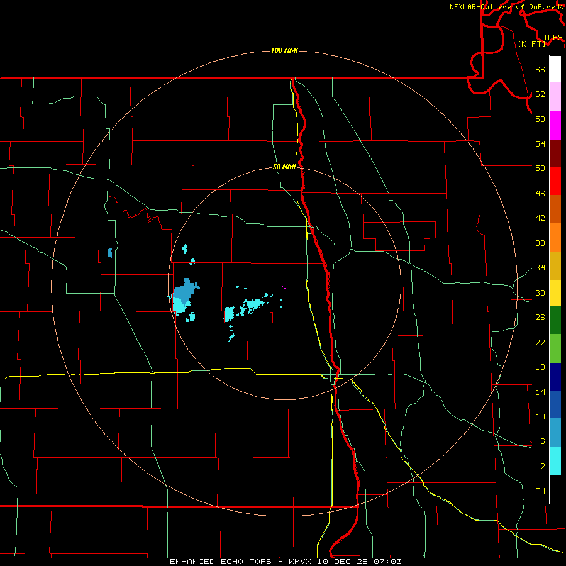
Task: Select the navy blue legend swatch
Action: click(x=555, y=377)
